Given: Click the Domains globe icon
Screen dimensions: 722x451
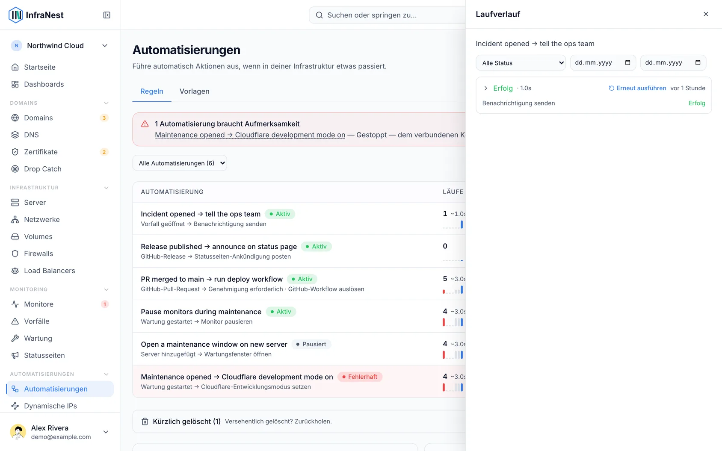Looking at the screenshot, I should pyautogui.click(x=15, y=118).
